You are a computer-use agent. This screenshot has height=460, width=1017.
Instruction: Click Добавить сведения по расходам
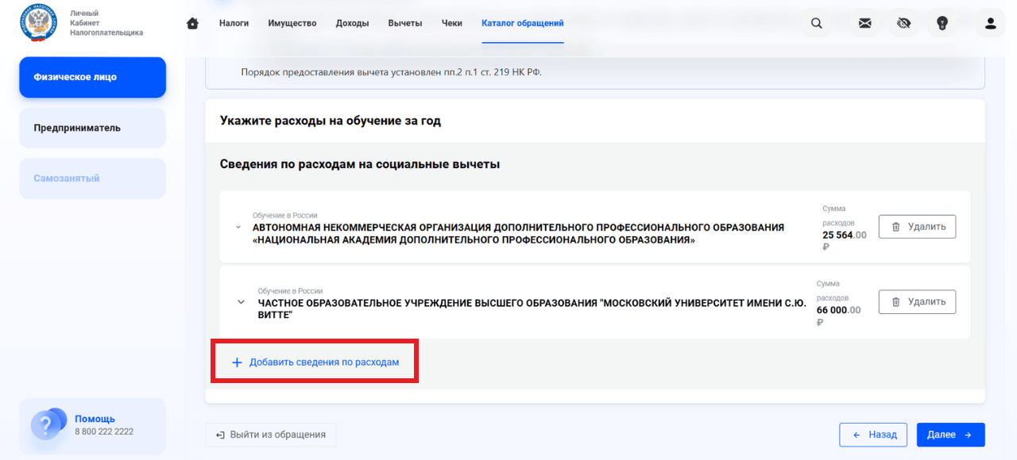315,362
